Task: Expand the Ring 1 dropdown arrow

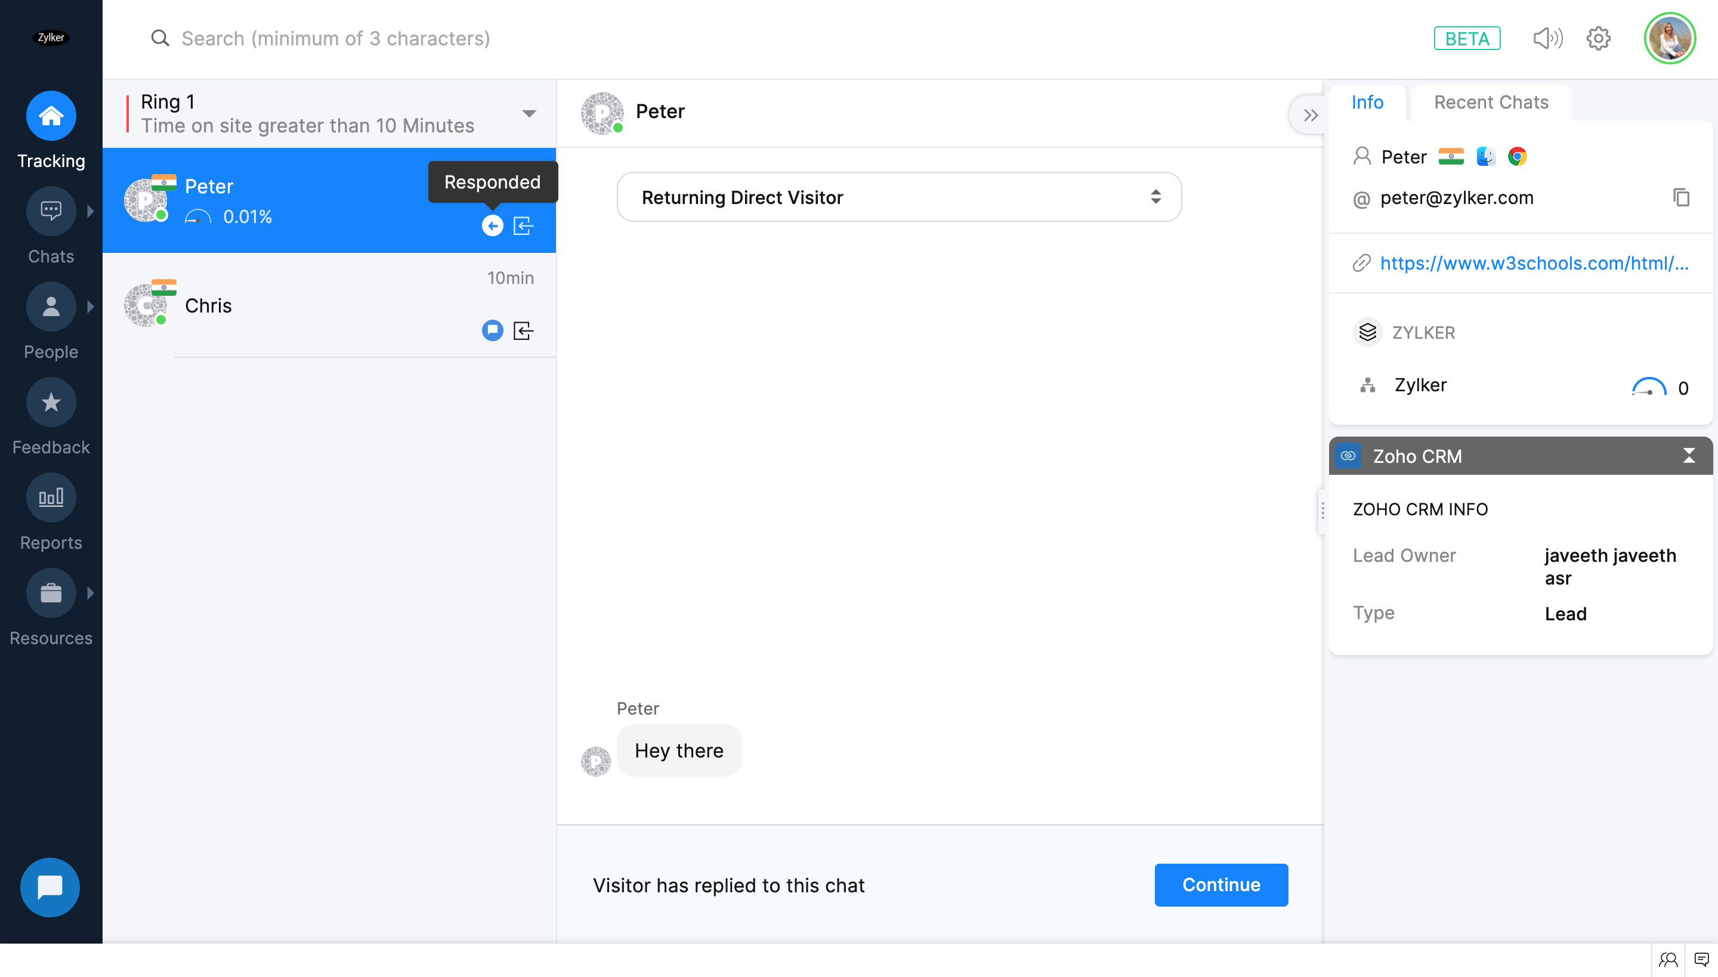Action: click(529, 113)
